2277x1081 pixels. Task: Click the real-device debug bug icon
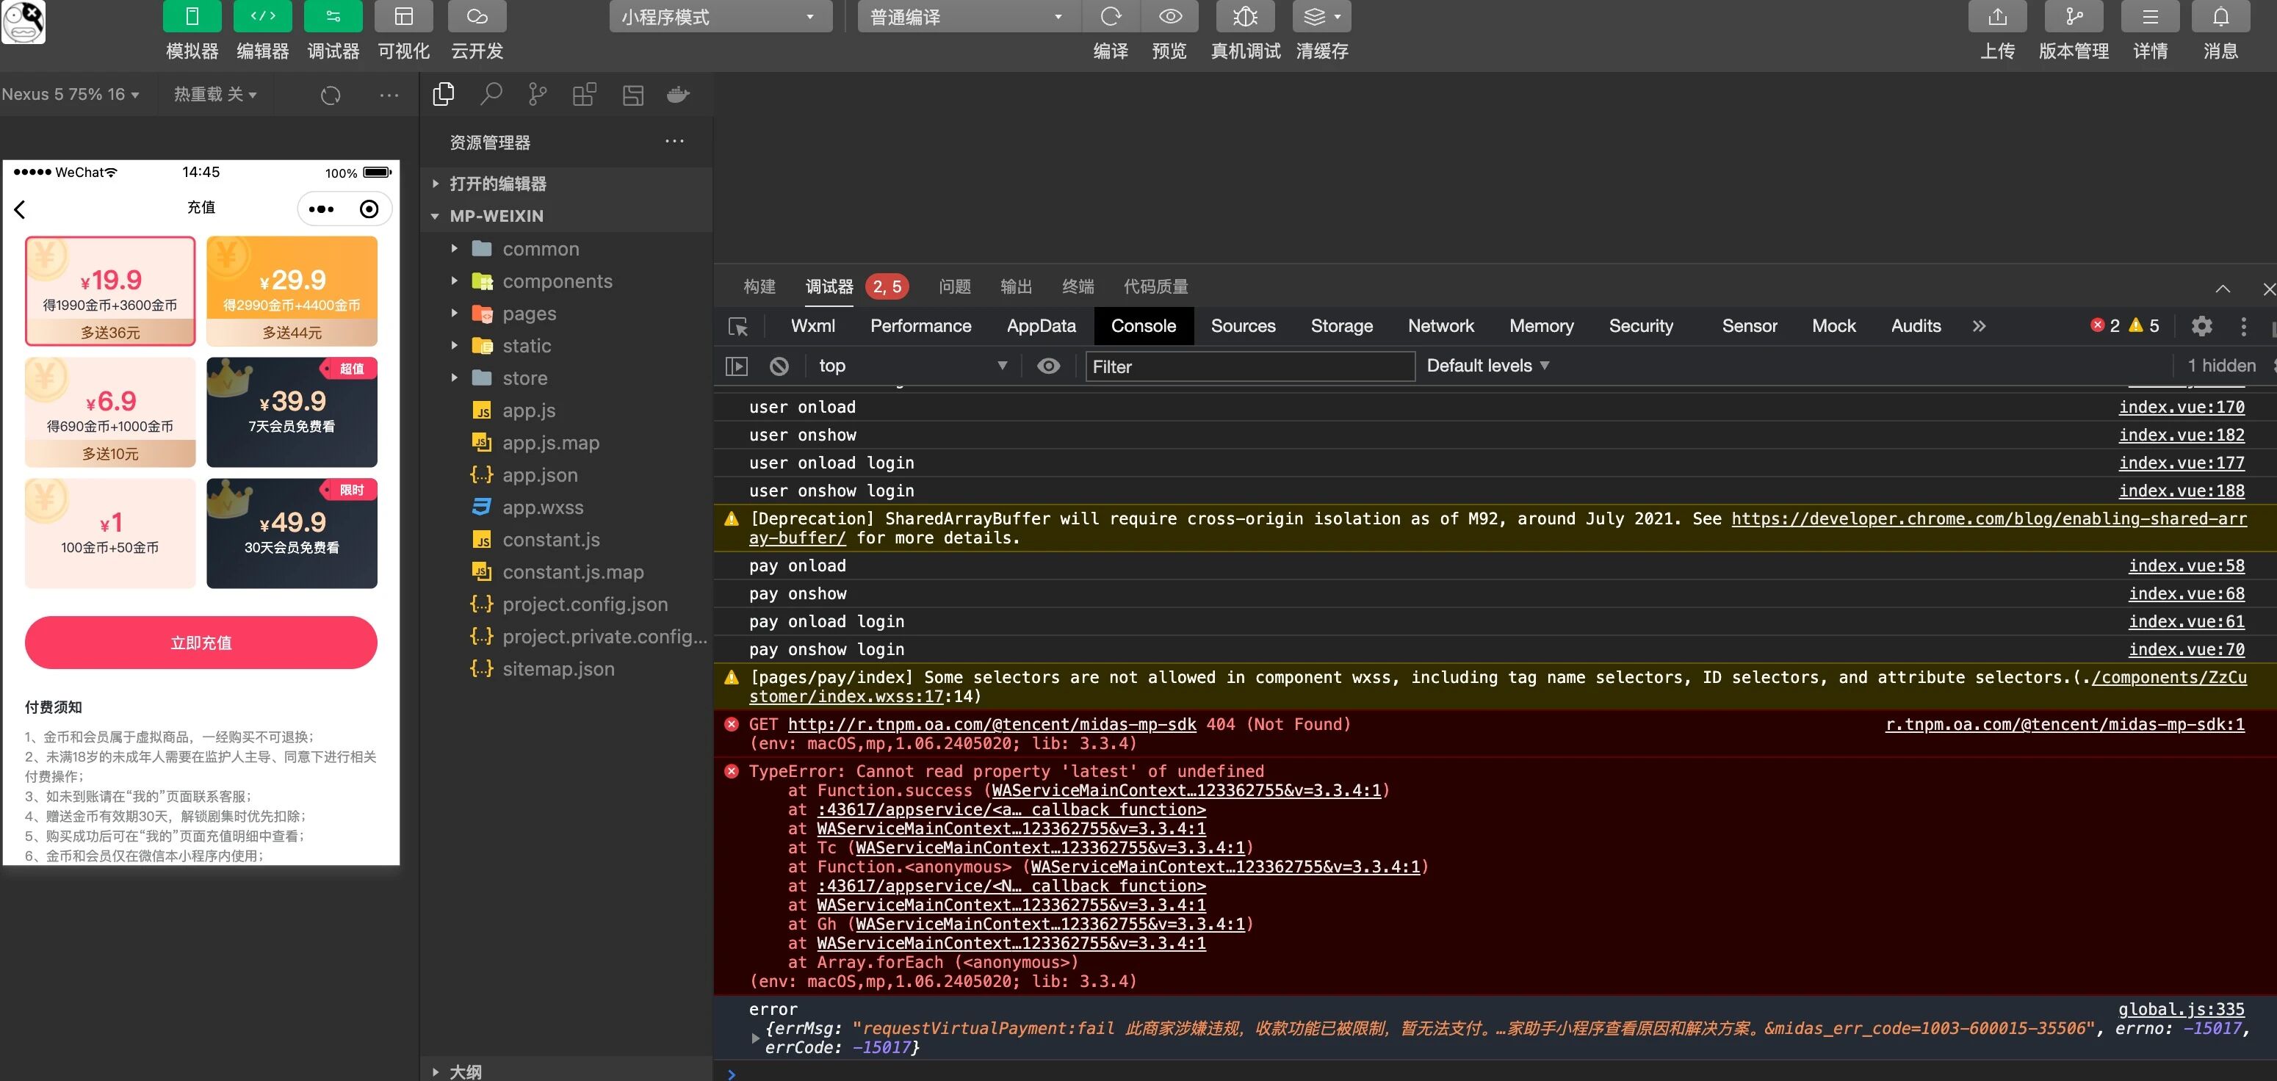click(1244, 17)
